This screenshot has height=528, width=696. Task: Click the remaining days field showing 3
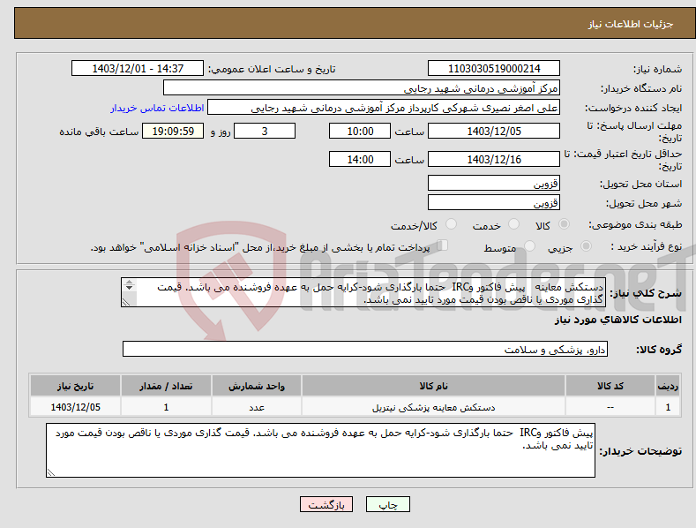pos(265,131)
